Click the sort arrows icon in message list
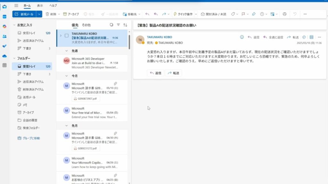The image size is (328, 184). (125, 25)
